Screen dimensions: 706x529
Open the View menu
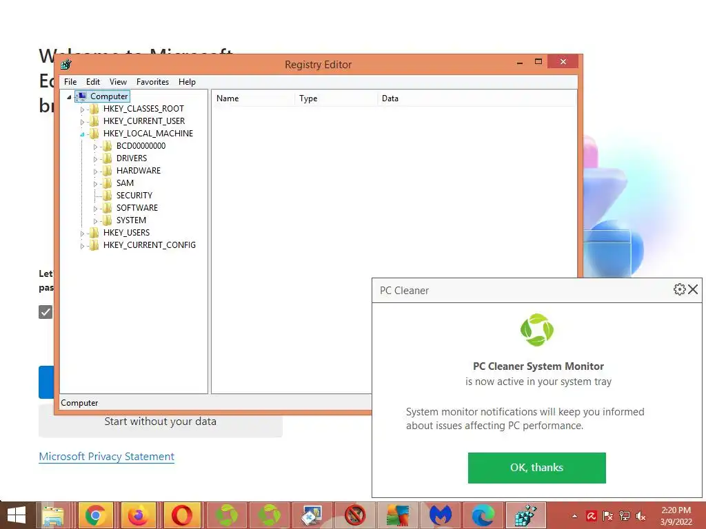tap(118, 82)
